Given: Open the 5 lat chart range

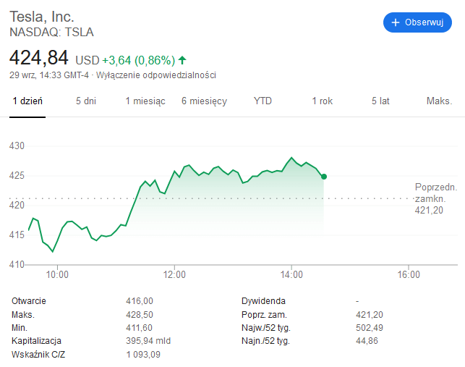Looking at the screenshot, I should (x=380, y=101).
